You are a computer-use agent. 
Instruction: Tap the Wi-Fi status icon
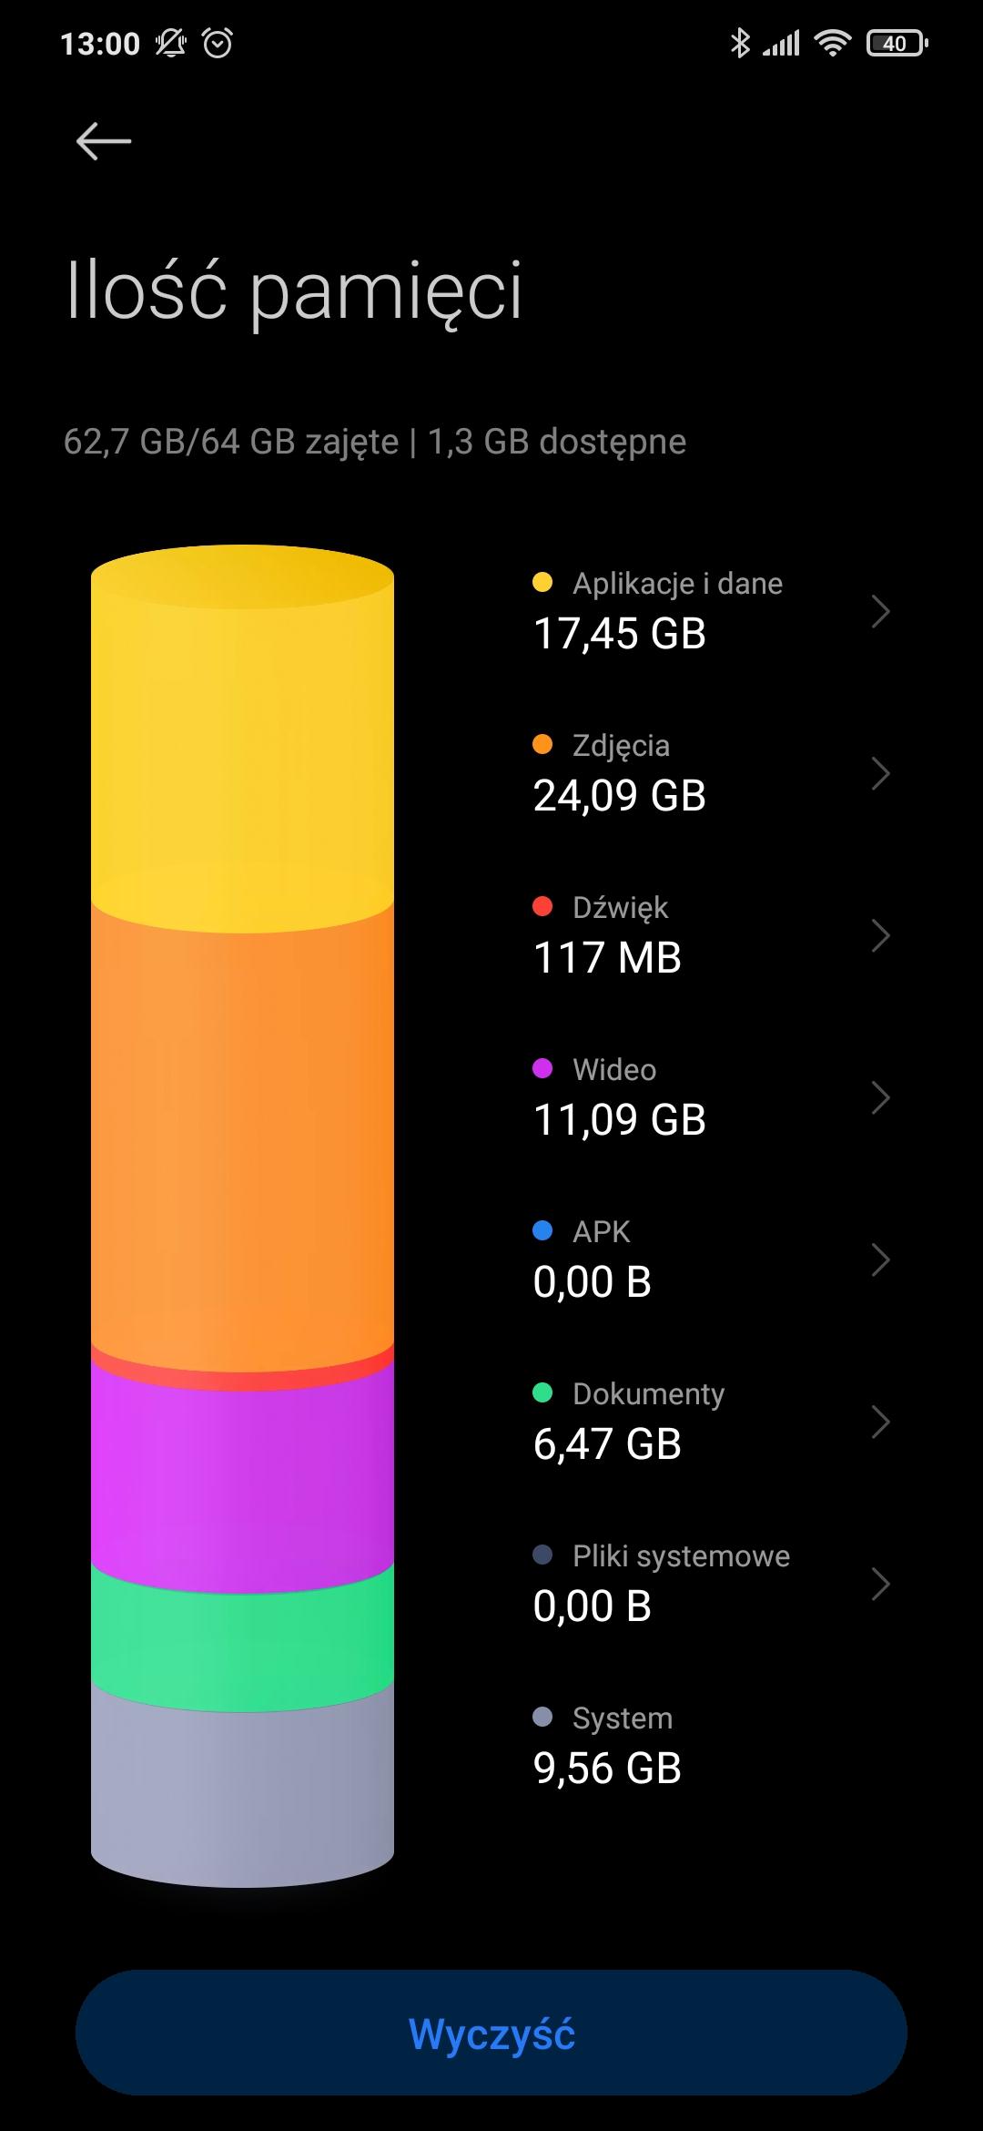832,43
